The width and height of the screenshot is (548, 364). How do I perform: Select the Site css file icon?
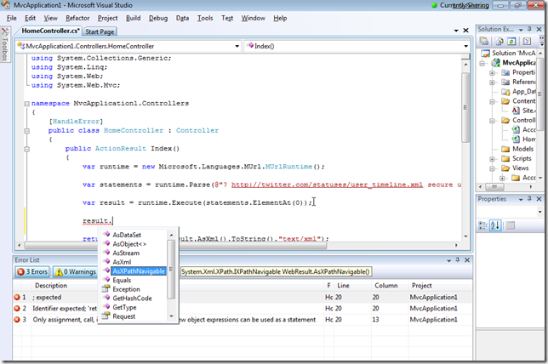[516, 111]
